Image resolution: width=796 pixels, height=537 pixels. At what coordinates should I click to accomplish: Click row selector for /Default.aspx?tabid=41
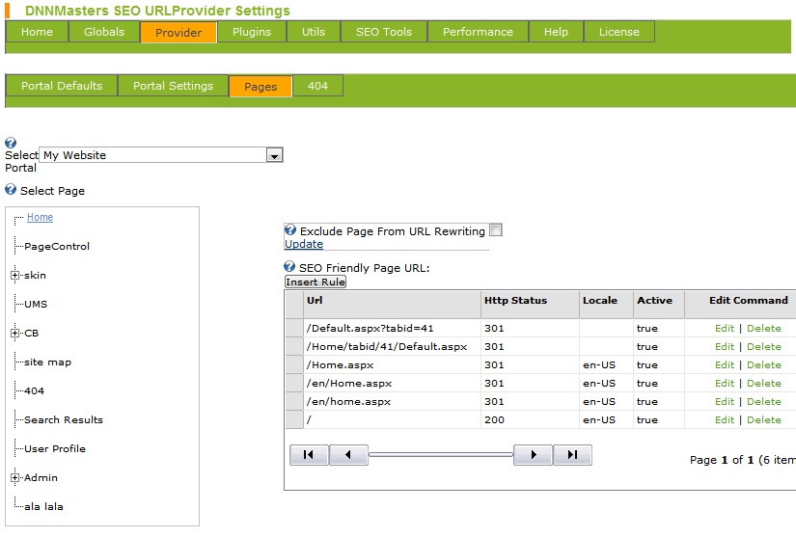coord(294,328)
